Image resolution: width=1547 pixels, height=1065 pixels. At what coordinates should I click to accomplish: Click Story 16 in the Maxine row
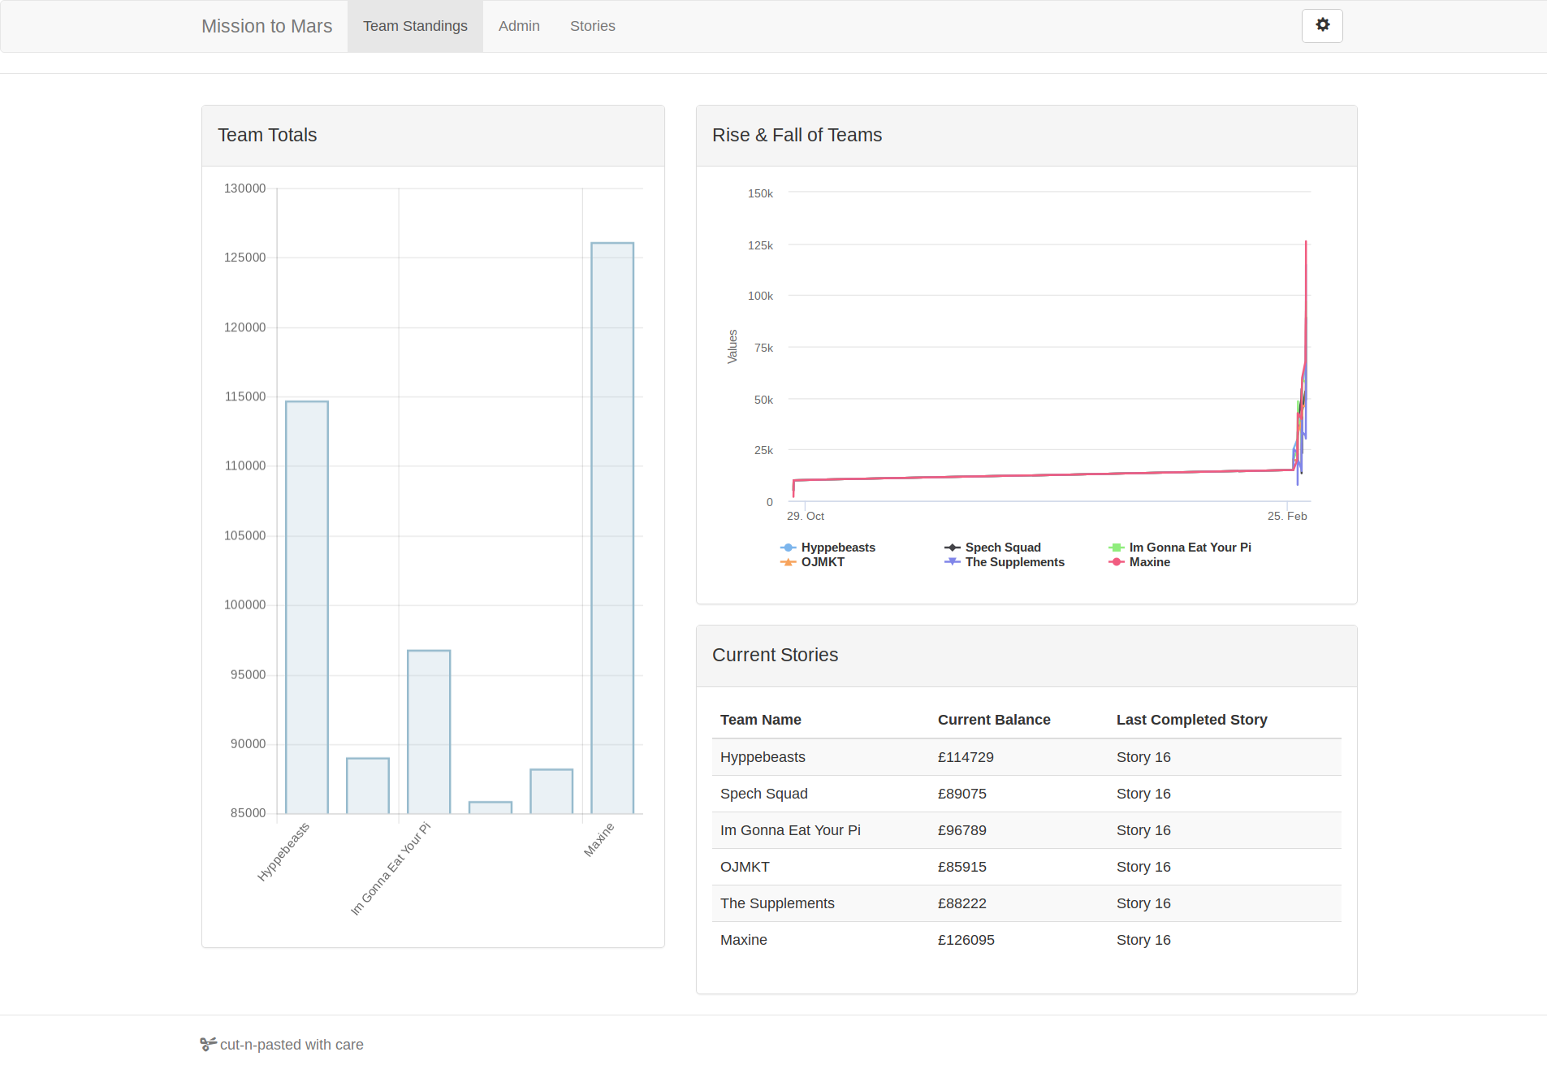pos(1143,940)
